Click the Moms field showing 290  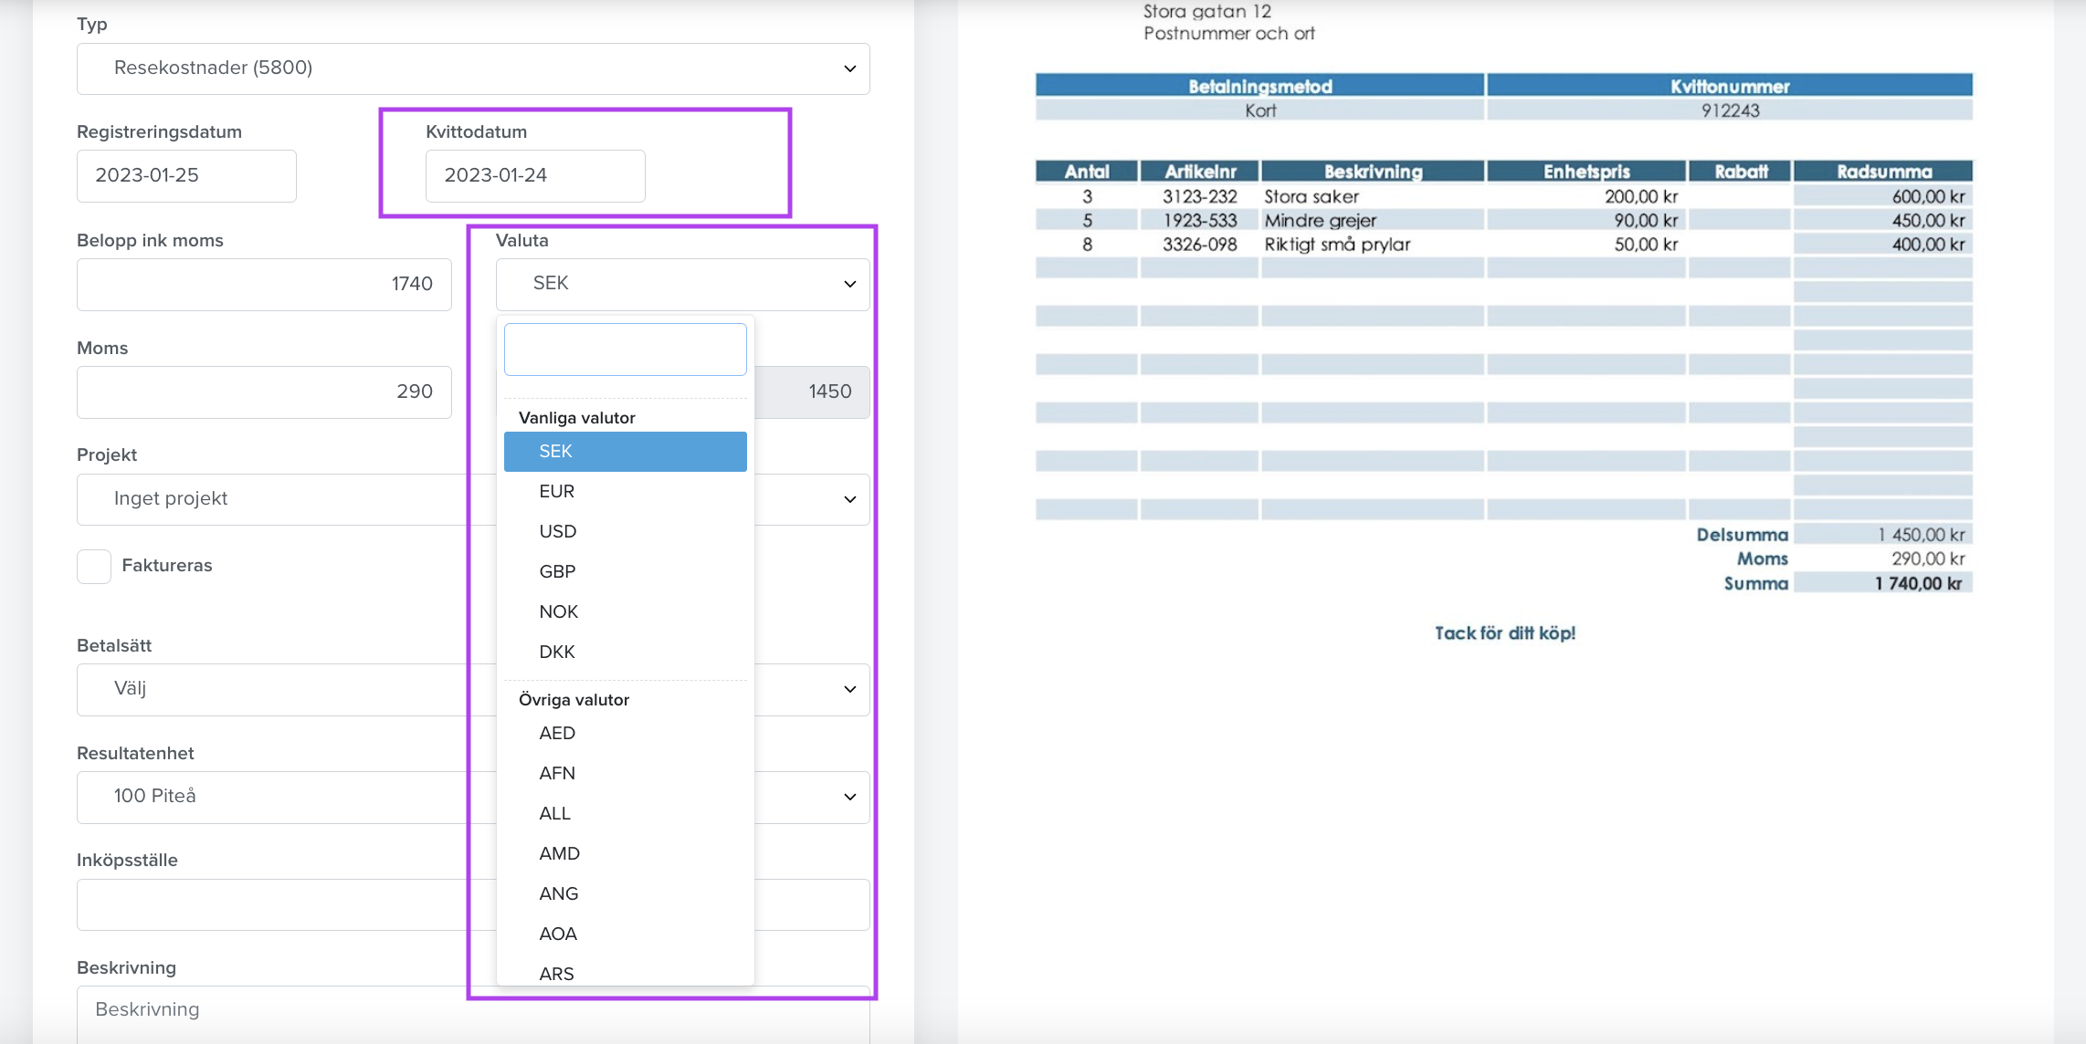(264, 392)
